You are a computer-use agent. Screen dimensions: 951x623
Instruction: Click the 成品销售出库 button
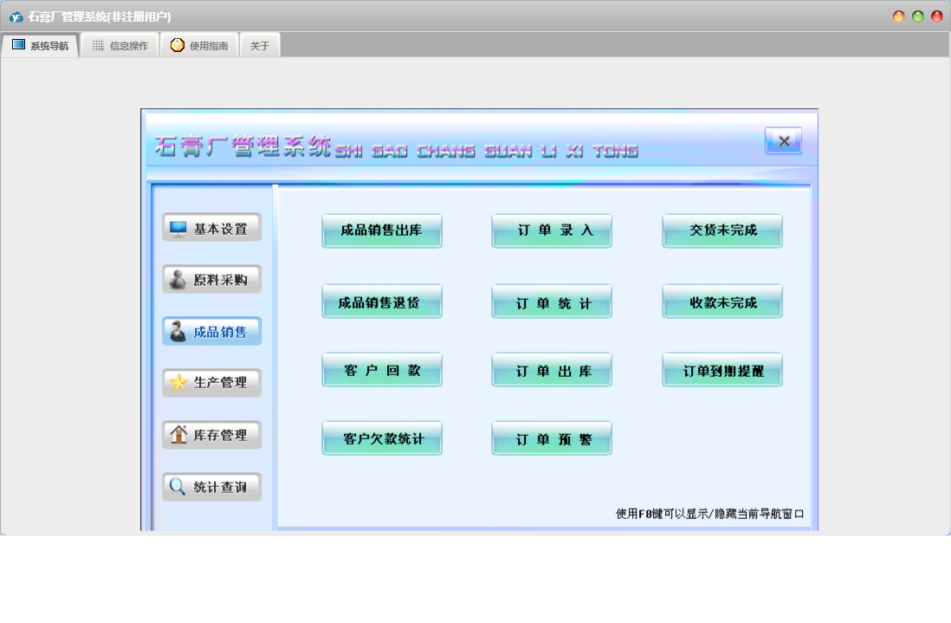tap(382, 231)
